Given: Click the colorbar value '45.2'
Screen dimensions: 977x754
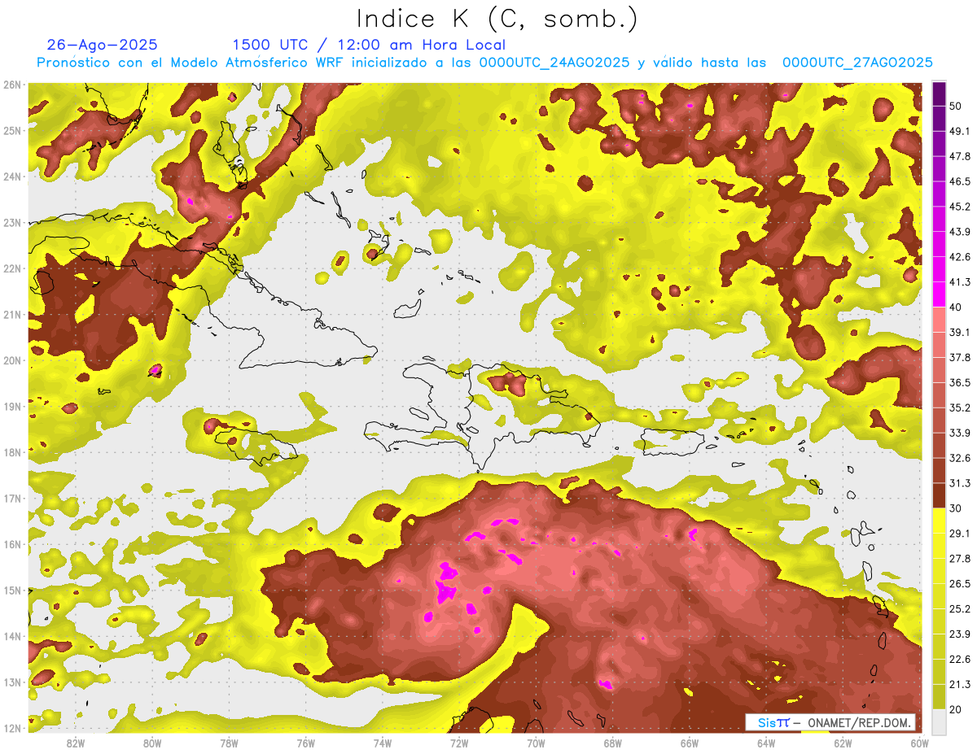Looking at the screenshot, I should coord(959,207).
